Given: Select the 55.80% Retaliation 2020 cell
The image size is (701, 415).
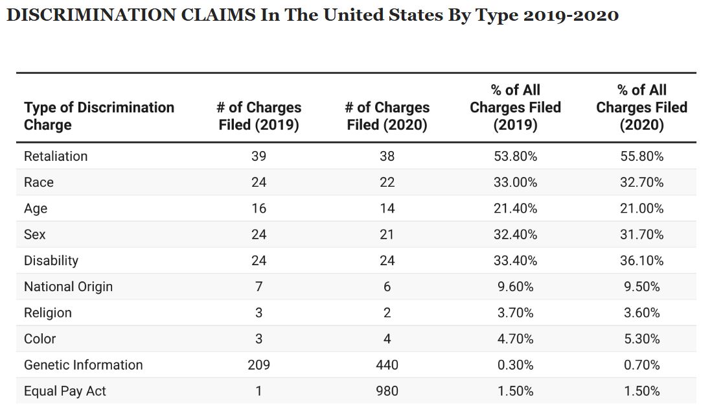Looking at the screenshot, I should coord(641,156).
